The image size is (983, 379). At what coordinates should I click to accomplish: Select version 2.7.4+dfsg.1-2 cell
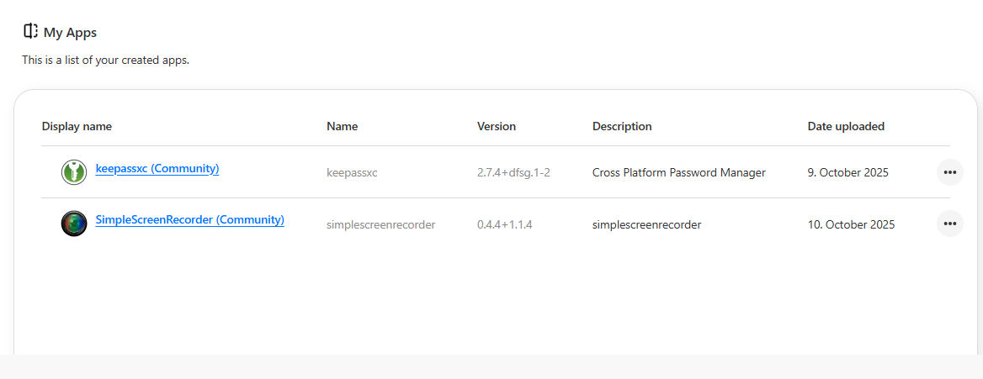513,173
